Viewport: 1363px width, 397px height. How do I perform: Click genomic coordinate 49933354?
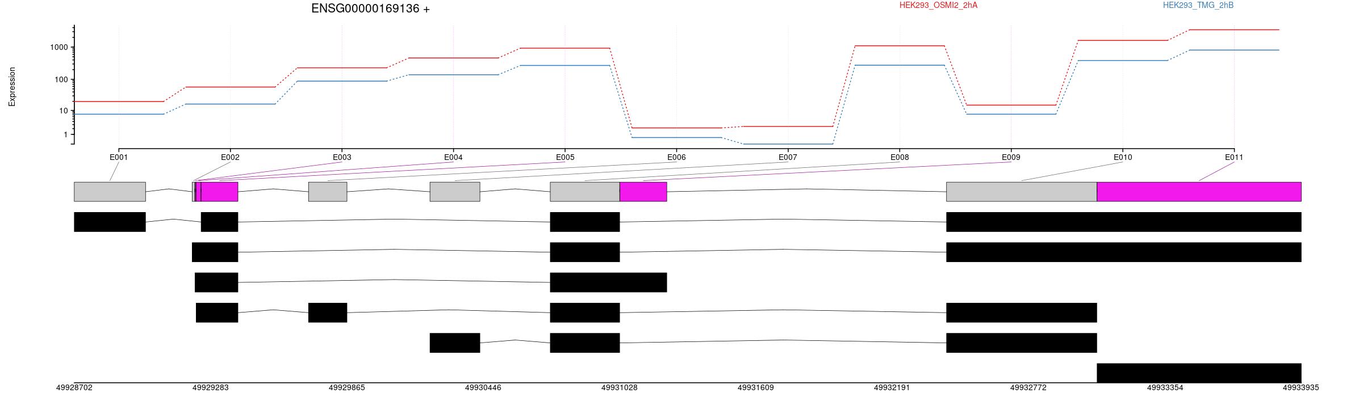point(1165,388)
